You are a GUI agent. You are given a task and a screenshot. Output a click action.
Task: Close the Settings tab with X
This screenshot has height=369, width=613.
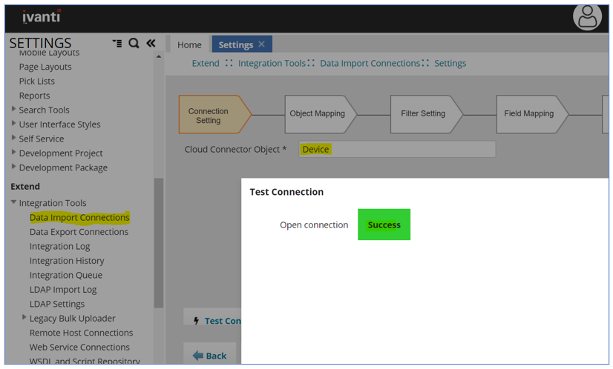(261, 44)
